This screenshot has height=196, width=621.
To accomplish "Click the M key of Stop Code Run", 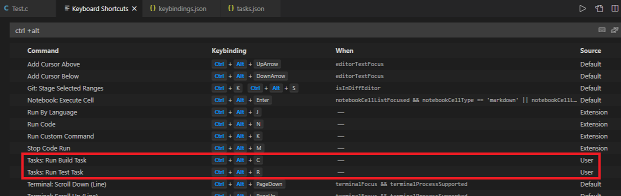I will point(258,148).
